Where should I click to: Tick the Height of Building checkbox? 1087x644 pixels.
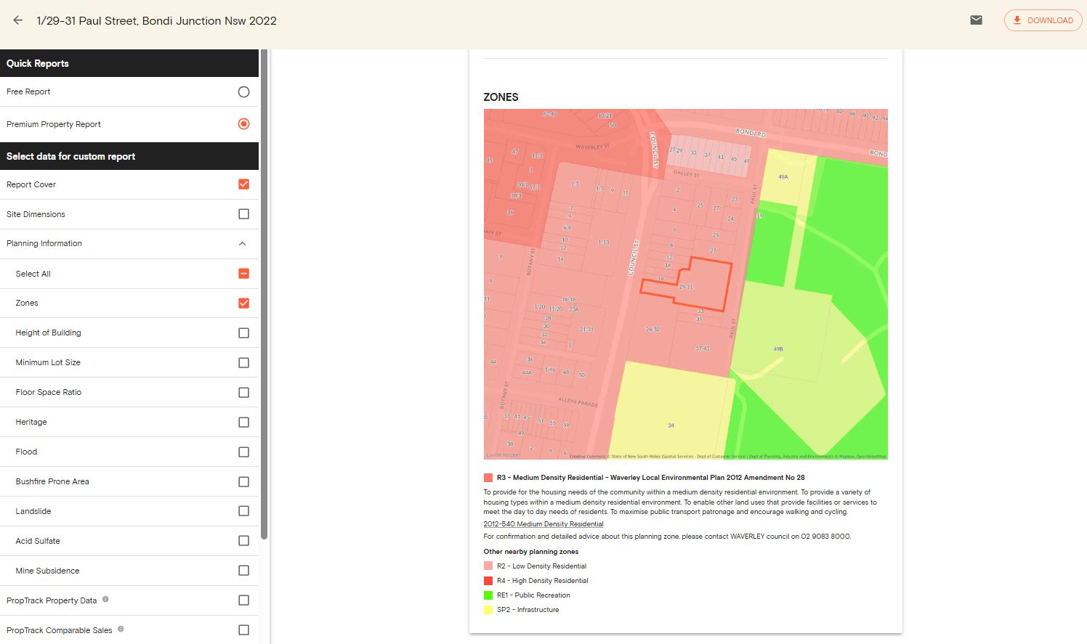243,333
